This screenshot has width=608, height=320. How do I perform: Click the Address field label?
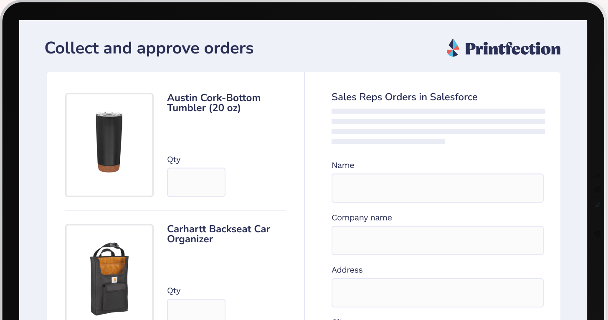pyautogui.click(x=347, y=270)
